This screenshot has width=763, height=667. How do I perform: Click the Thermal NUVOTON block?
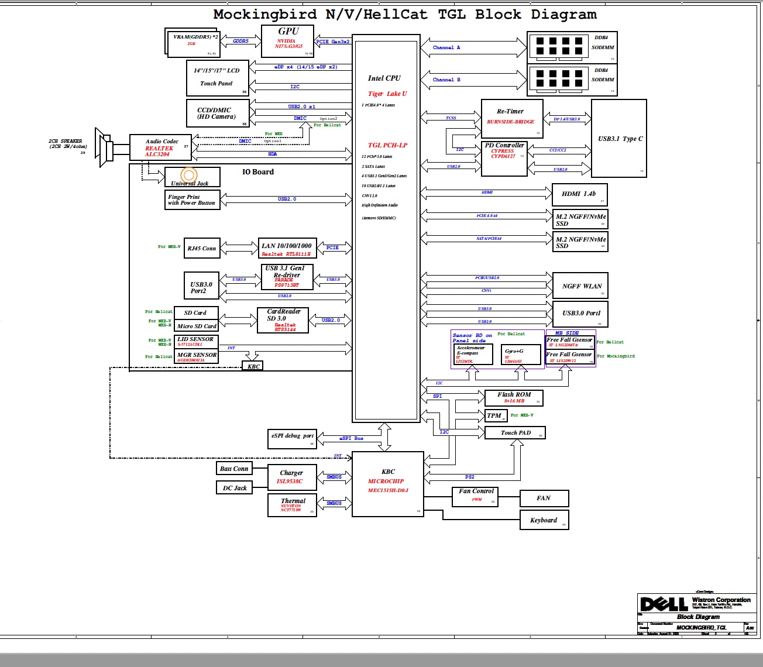(292, 506)
